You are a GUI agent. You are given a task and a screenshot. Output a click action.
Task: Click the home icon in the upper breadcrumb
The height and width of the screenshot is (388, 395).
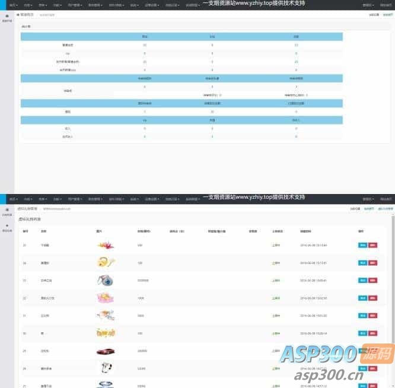click(x=18, y=15)
